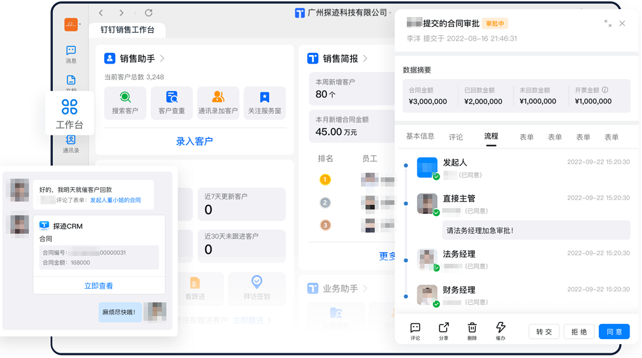Click the 未回款金额 ¥1,000,000 value
642x358 pixels.
point(538,101)
